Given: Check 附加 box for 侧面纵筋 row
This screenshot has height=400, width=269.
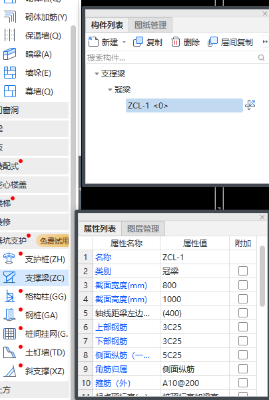Looking at the screenshot, I should [x=243, y=355].
